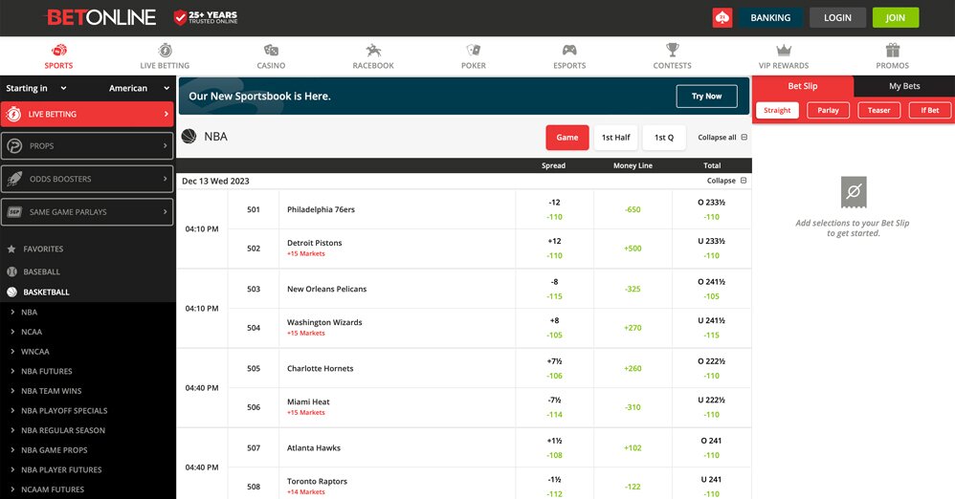Click the basketball icon next to NBA heading
955x499 pixels.
pos(189,137)
